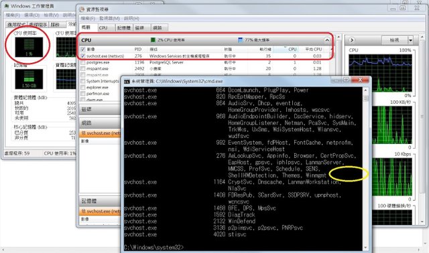This screenshot has height=253, width=429.
Task: Click the blue maximum frequency indicator icon
Action: (240, 40)
